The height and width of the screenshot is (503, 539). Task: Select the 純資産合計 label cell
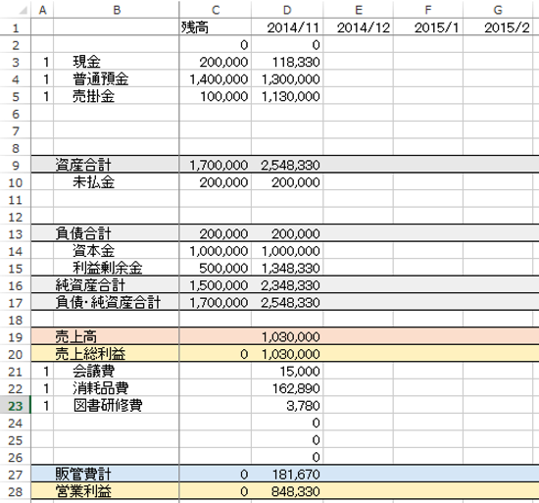click(117, 285)
